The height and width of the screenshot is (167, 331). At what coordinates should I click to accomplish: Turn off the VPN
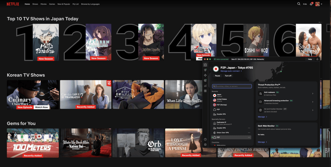[228, 76]
